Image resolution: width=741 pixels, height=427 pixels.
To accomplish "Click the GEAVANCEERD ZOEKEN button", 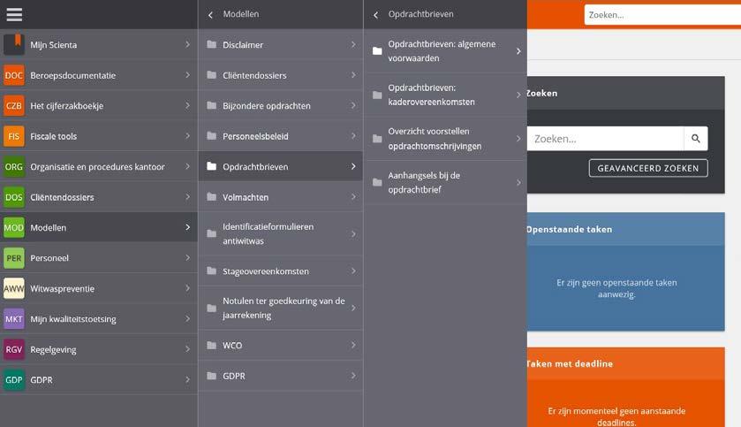I will [x=648, y=168].
